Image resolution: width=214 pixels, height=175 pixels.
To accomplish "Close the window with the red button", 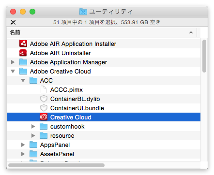I will tap(13, 12).
